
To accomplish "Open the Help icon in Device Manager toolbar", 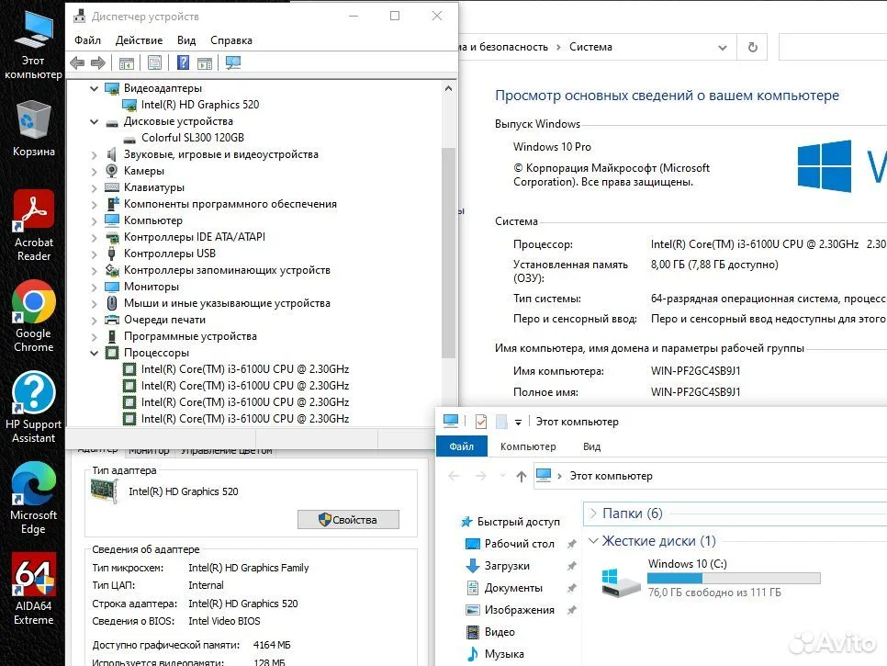I will coord(184,62).
